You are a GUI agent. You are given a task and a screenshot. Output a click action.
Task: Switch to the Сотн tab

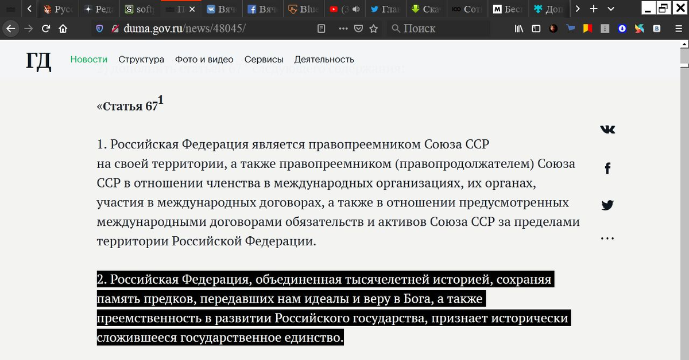[x=466, y=9]
